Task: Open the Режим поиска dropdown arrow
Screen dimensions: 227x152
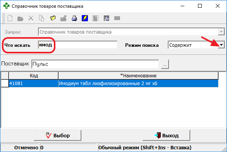Action: tap(221, 45)
